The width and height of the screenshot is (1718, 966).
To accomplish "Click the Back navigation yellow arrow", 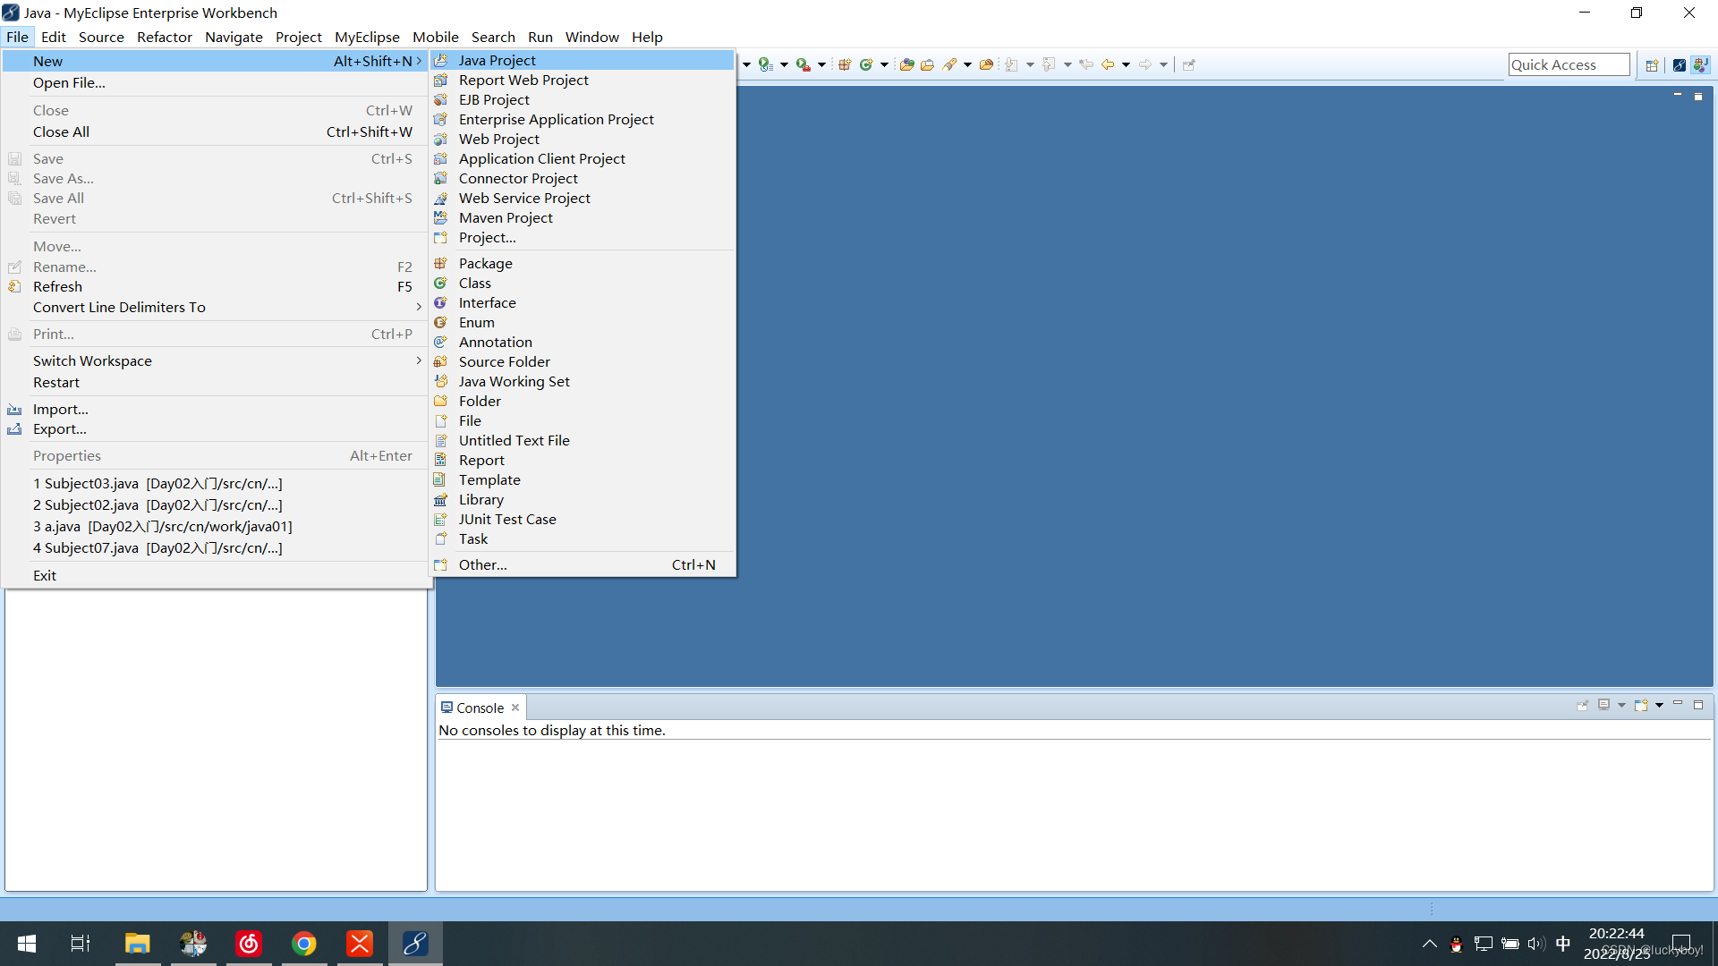I will [x=1108, y=64].
